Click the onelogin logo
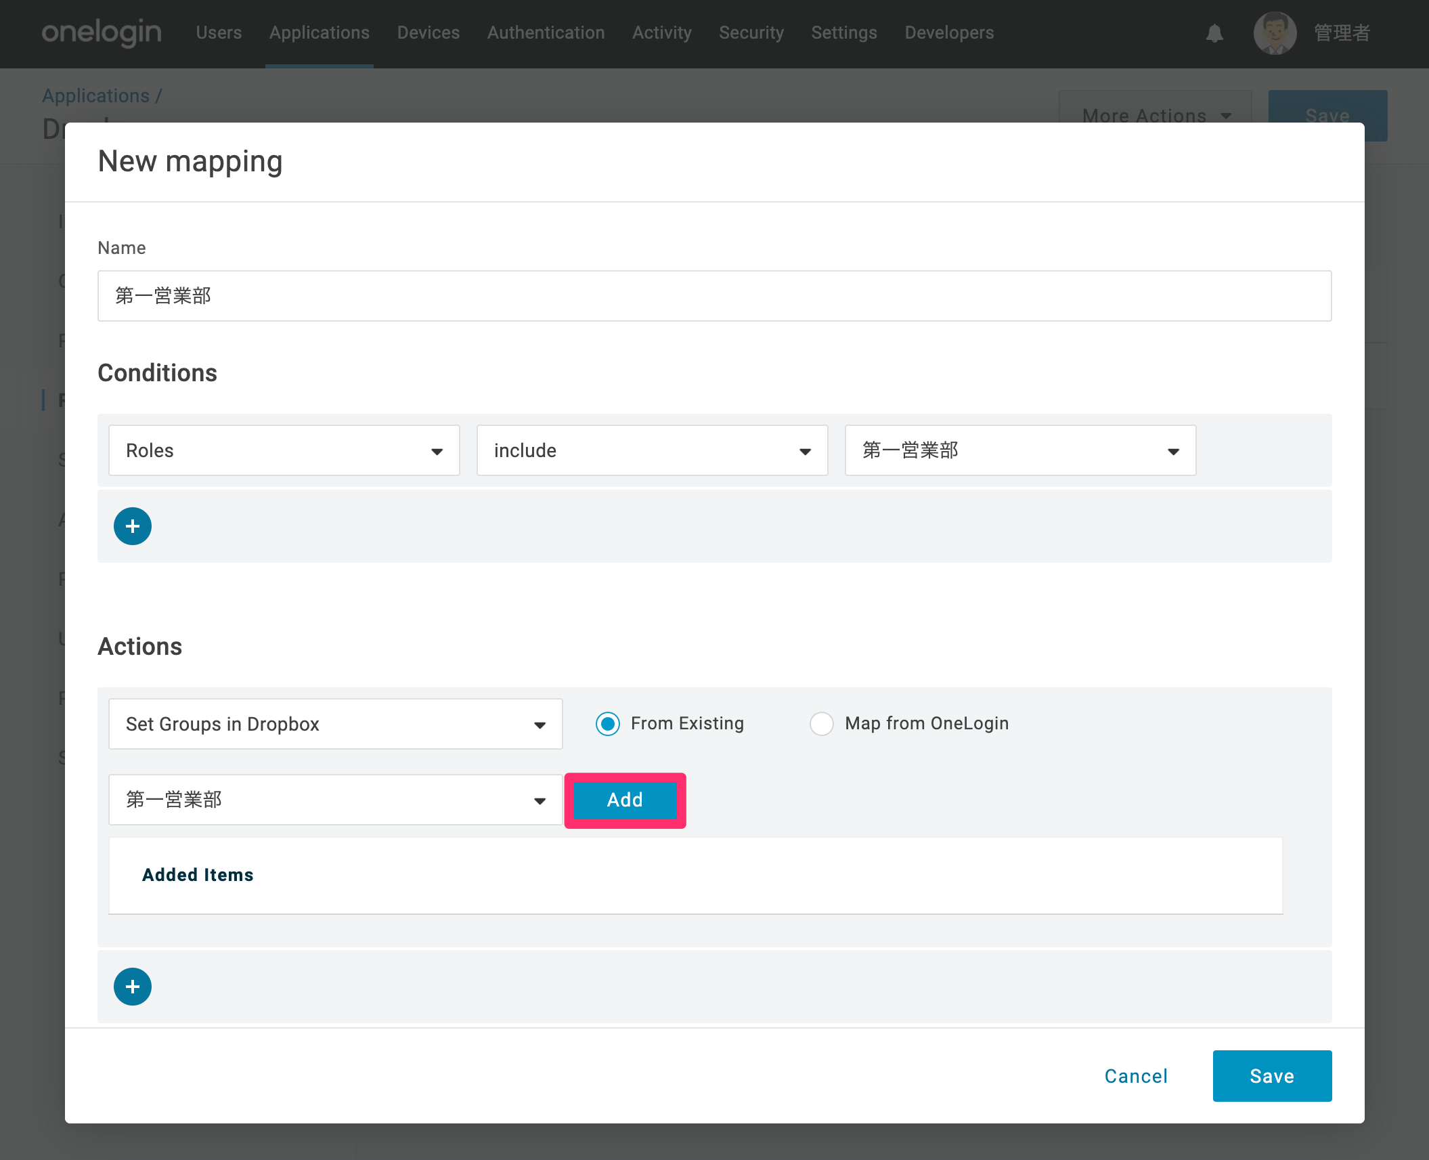The width and height of the screenshot is (1429, 1160). [102, 33]
